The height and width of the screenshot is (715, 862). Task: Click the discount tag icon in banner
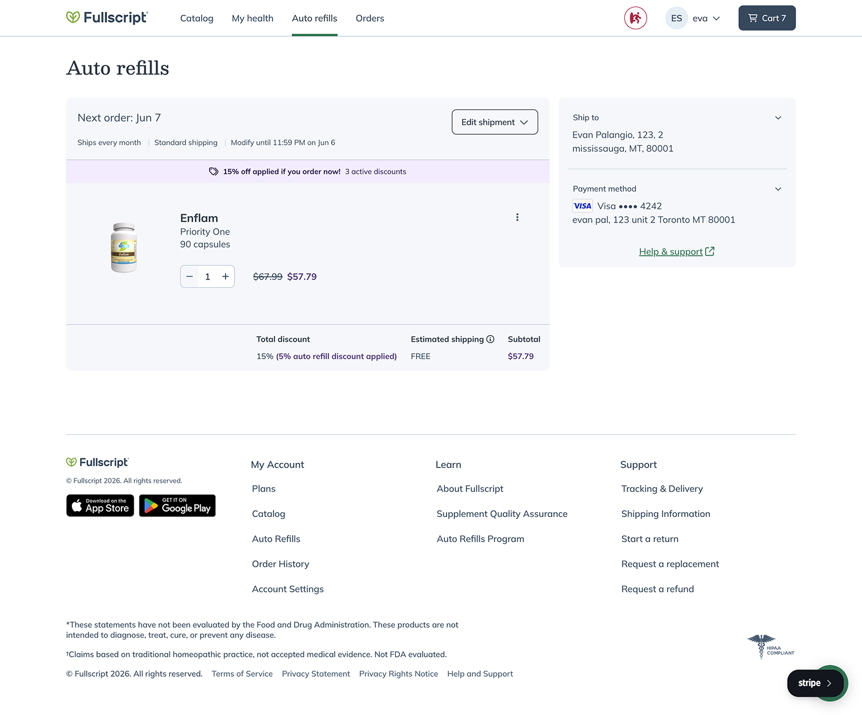[x=214, y=172]
